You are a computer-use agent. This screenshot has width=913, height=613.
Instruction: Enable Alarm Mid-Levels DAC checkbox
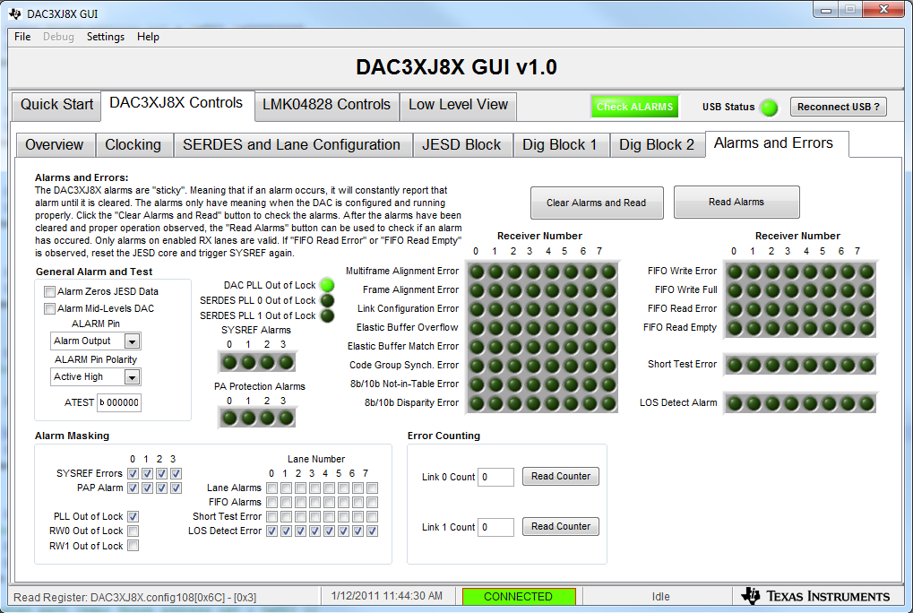[x=50, y=308]
